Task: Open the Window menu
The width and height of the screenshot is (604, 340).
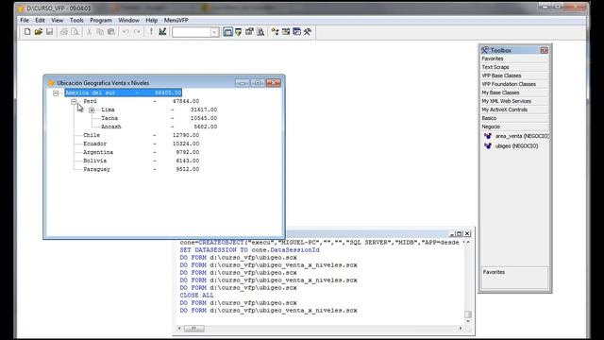Action: tap(128, 20)
